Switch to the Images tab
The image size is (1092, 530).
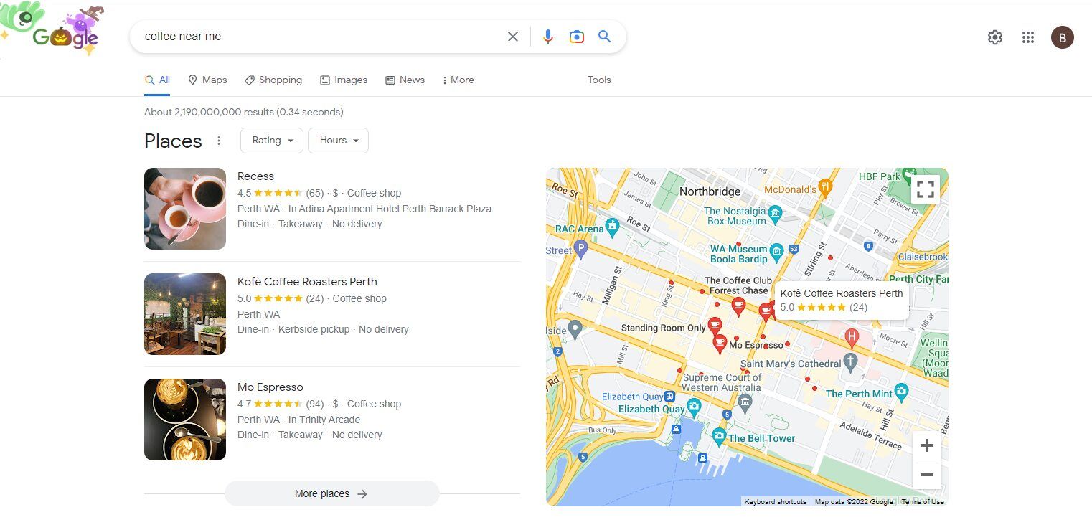(344, 80)
